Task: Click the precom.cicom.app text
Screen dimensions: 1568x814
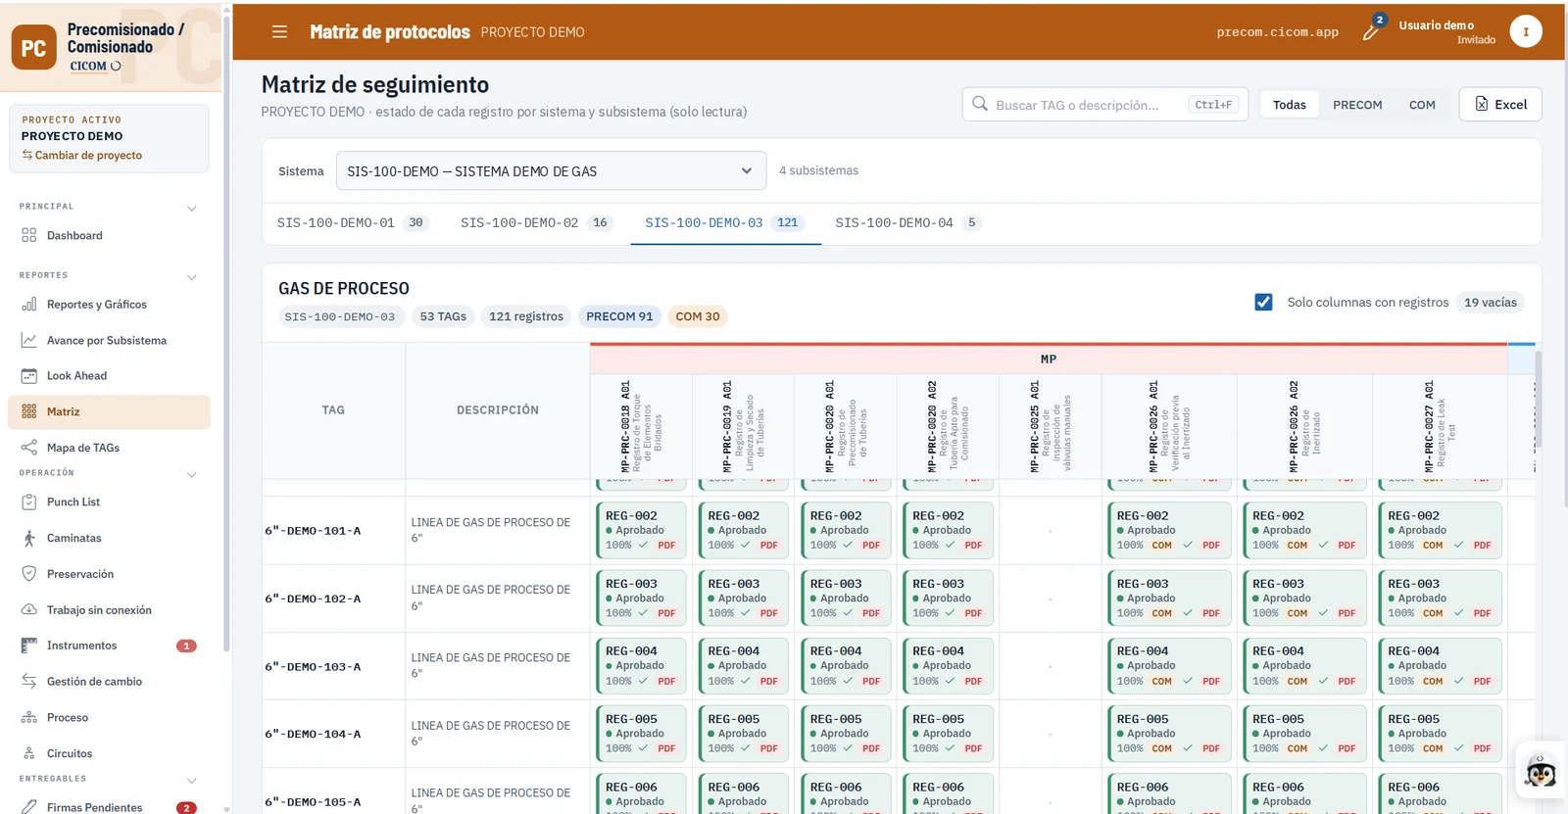Action: pyautogui.click(x=1277, y=32)
